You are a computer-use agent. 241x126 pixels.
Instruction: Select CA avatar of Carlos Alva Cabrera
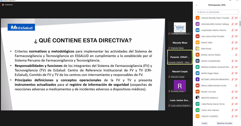[x=197, y=110]
